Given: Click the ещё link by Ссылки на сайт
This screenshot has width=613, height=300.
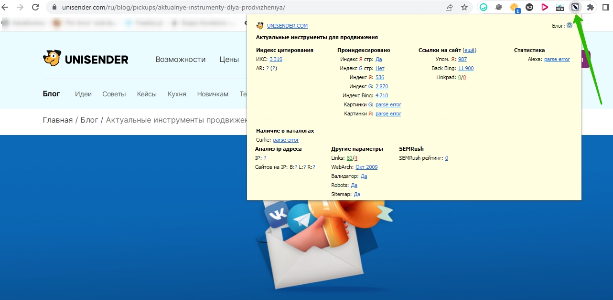Looking at the screenshot, I should (470, 50).
